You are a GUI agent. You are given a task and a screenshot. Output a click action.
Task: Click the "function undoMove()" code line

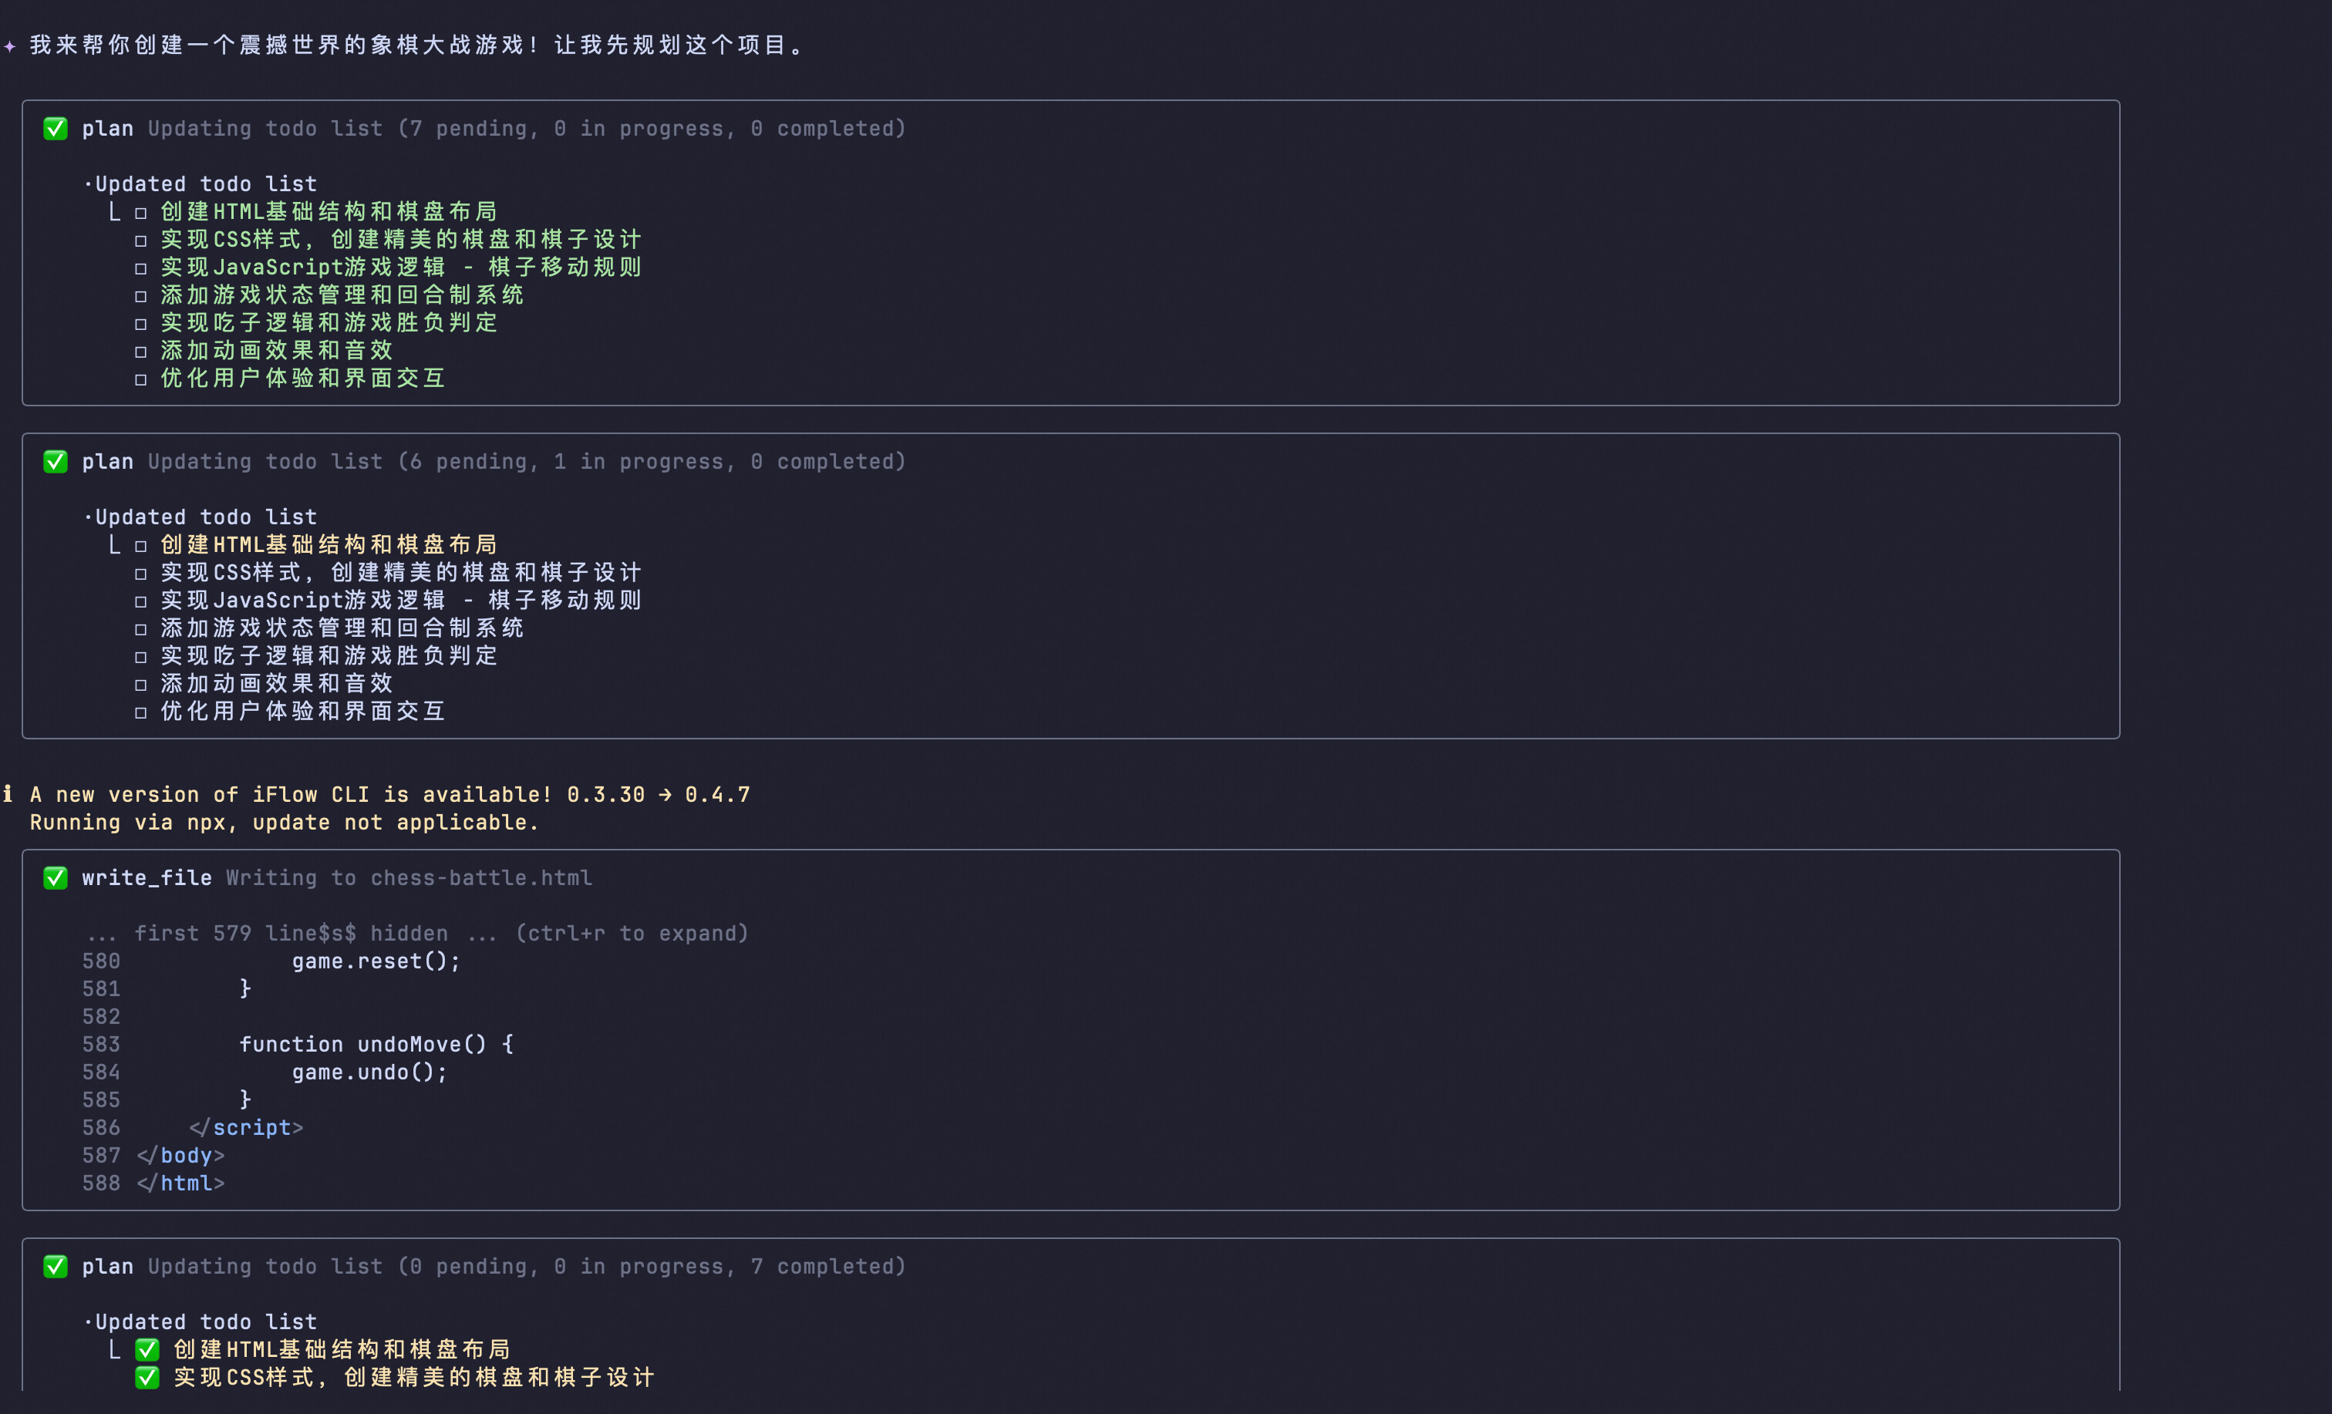(376, 1044)
